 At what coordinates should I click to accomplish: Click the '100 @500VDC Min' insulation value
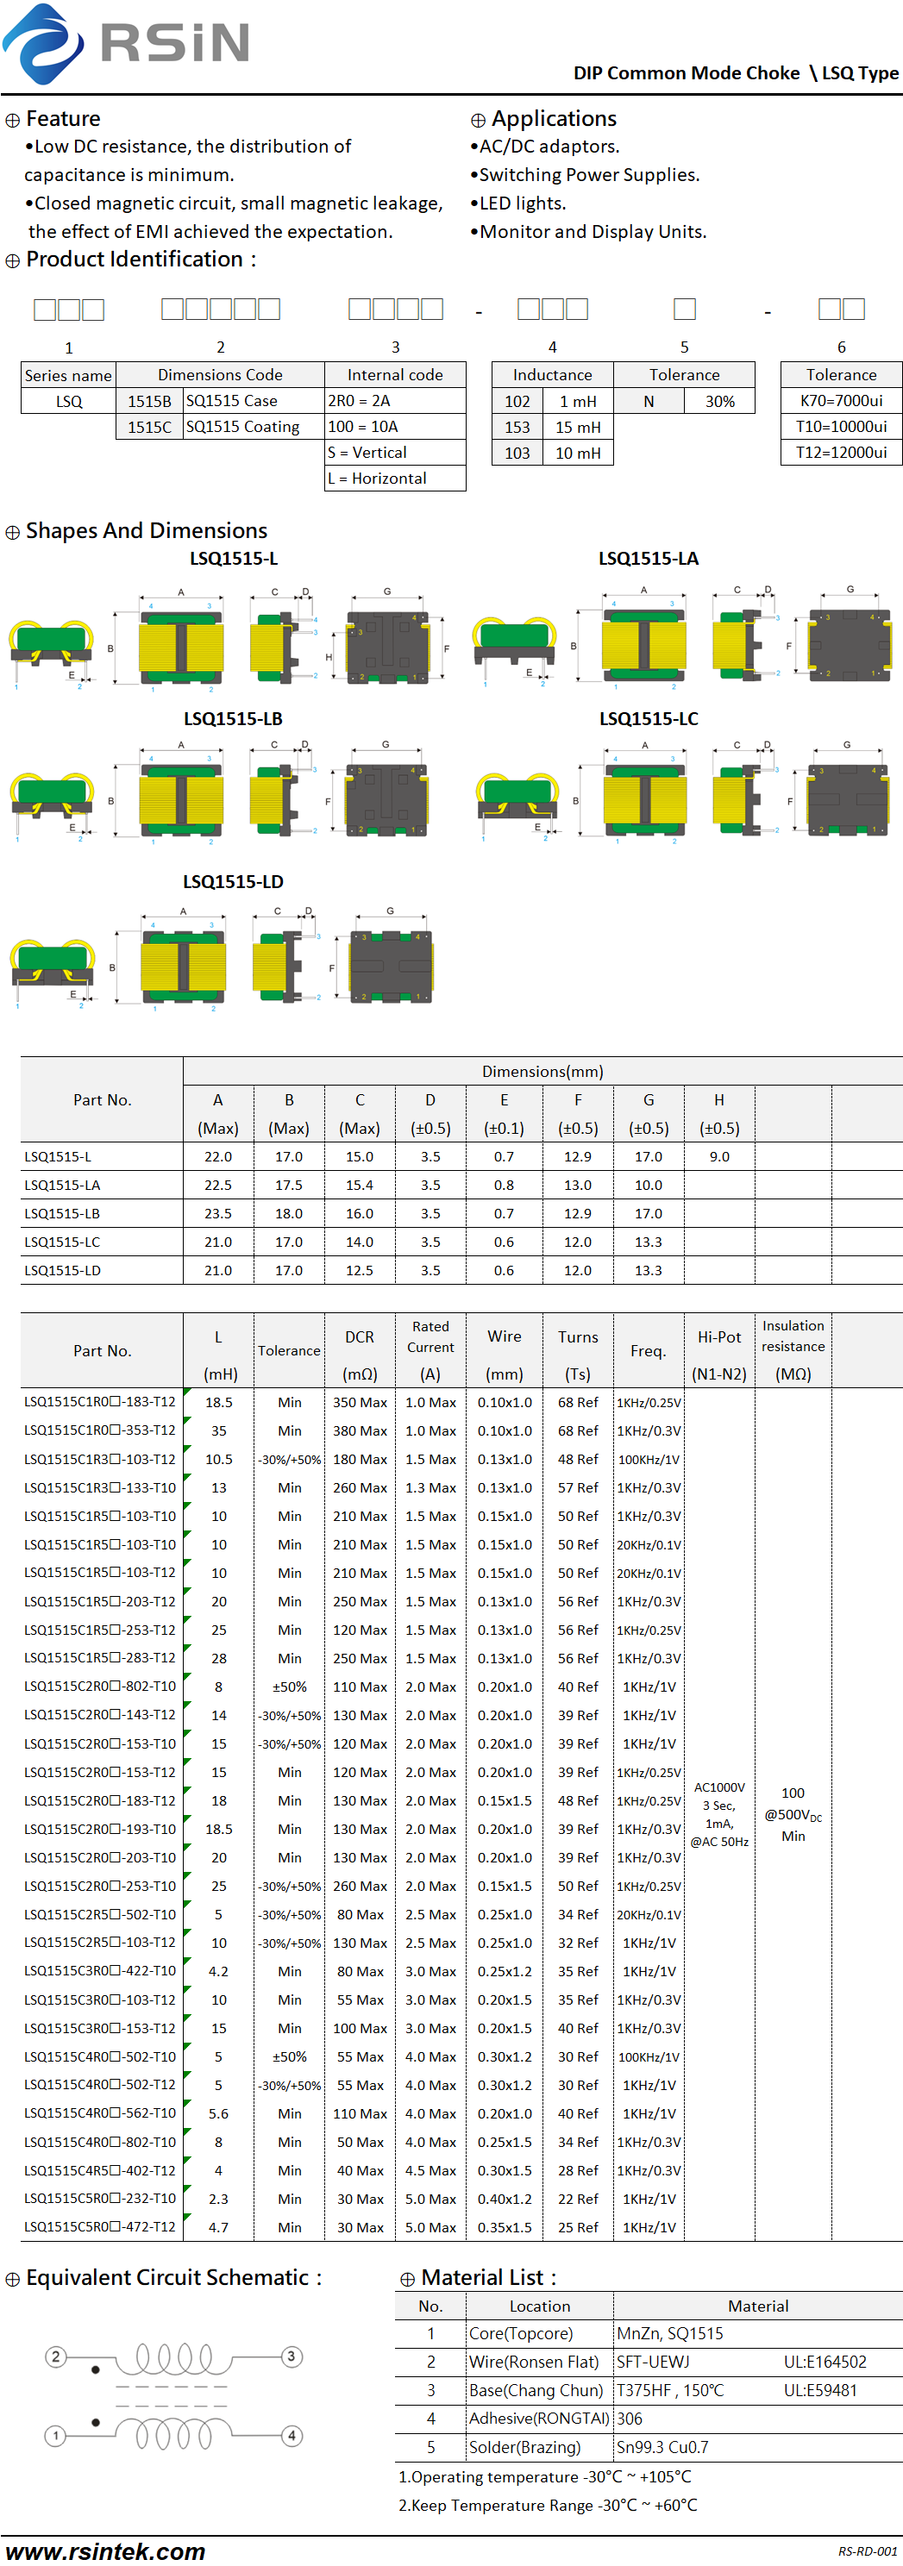(793, 1814)
